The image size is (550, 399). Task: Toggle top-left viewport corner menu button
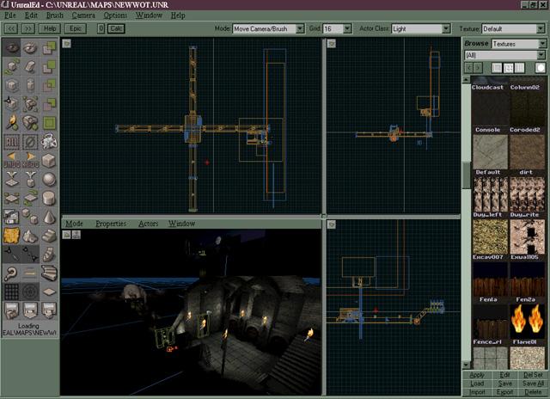[x=67, y=43]
